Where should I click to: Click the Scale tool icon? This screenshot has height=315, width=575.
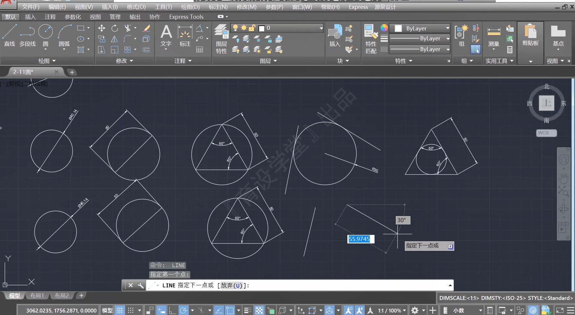(114, 50)
